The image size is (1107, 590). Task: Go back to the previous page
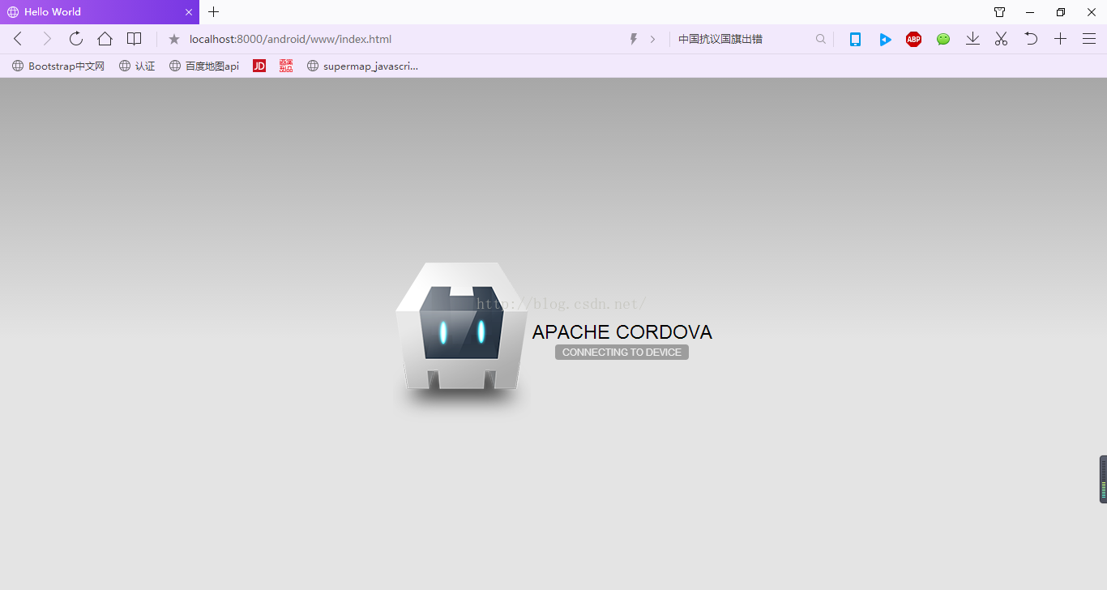(18, 39)
